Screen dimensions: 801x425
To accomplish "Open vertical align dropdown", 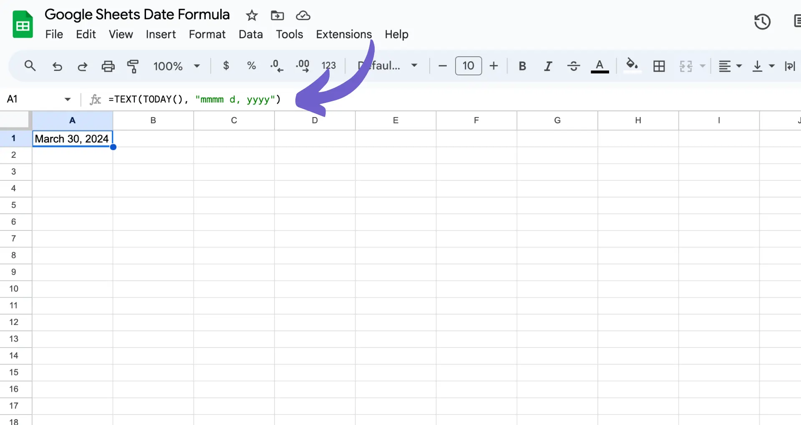I will [x=763, y=66].
